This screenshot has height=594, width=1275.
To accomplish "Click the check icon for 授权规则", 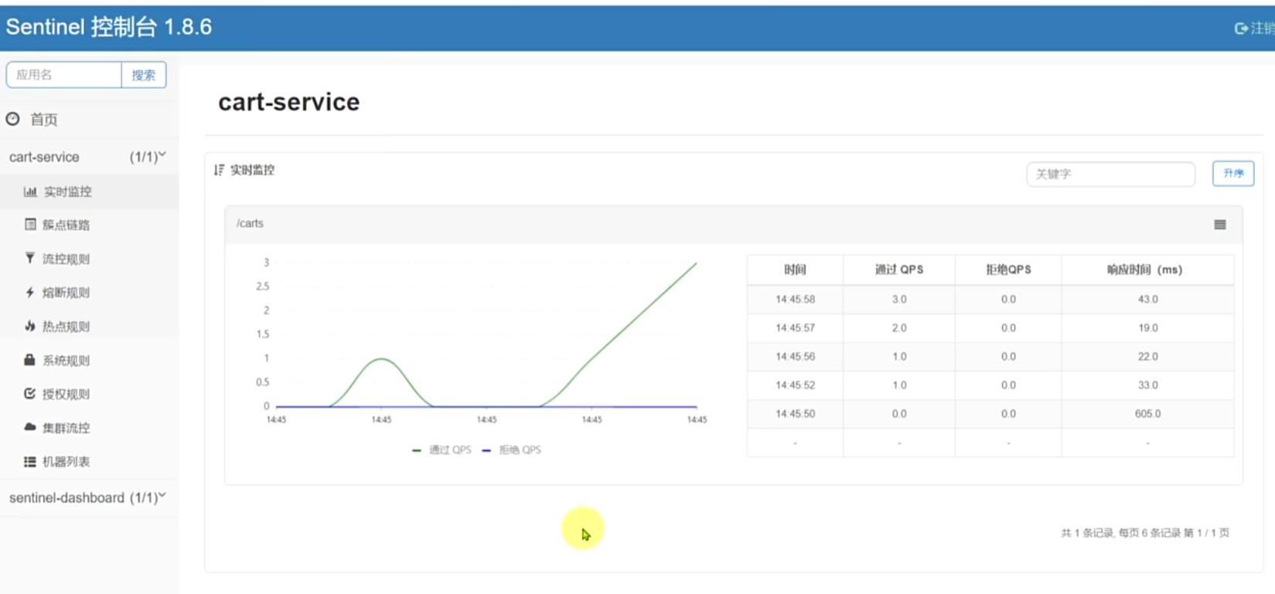I will [x=29, y=393].
